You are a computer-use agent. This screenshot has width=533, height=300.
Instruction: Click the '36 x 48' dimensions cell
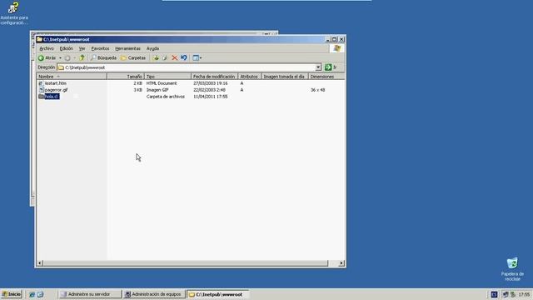coord(318,90)
